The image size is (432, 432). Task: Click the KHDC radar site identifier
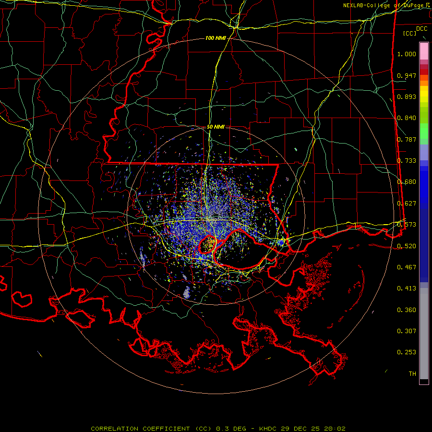click(x=268, y=429)
